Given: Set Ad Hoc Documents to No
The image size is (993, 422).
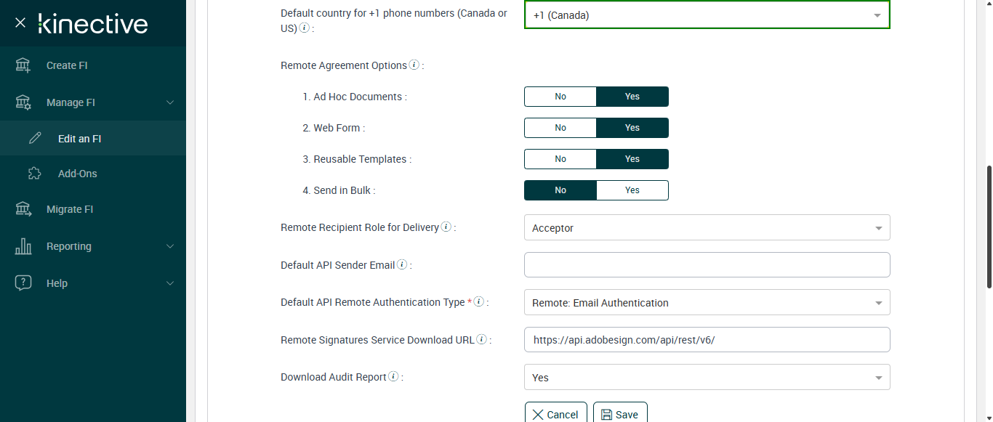Looking at the screenshot, I should [x=560, y=97].
